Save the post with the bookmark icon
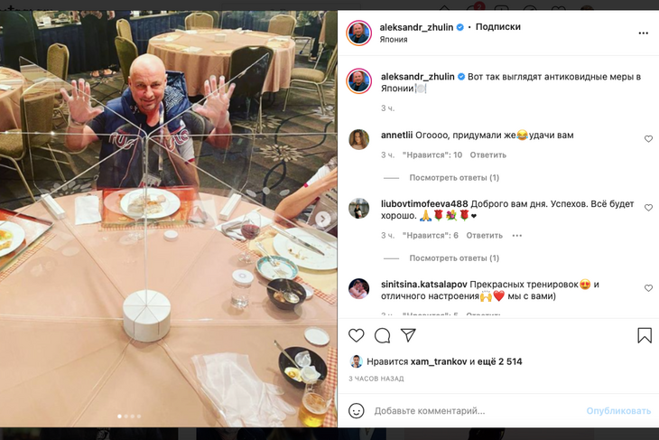This screenshot has height=440, width=659. coord(645,335)
